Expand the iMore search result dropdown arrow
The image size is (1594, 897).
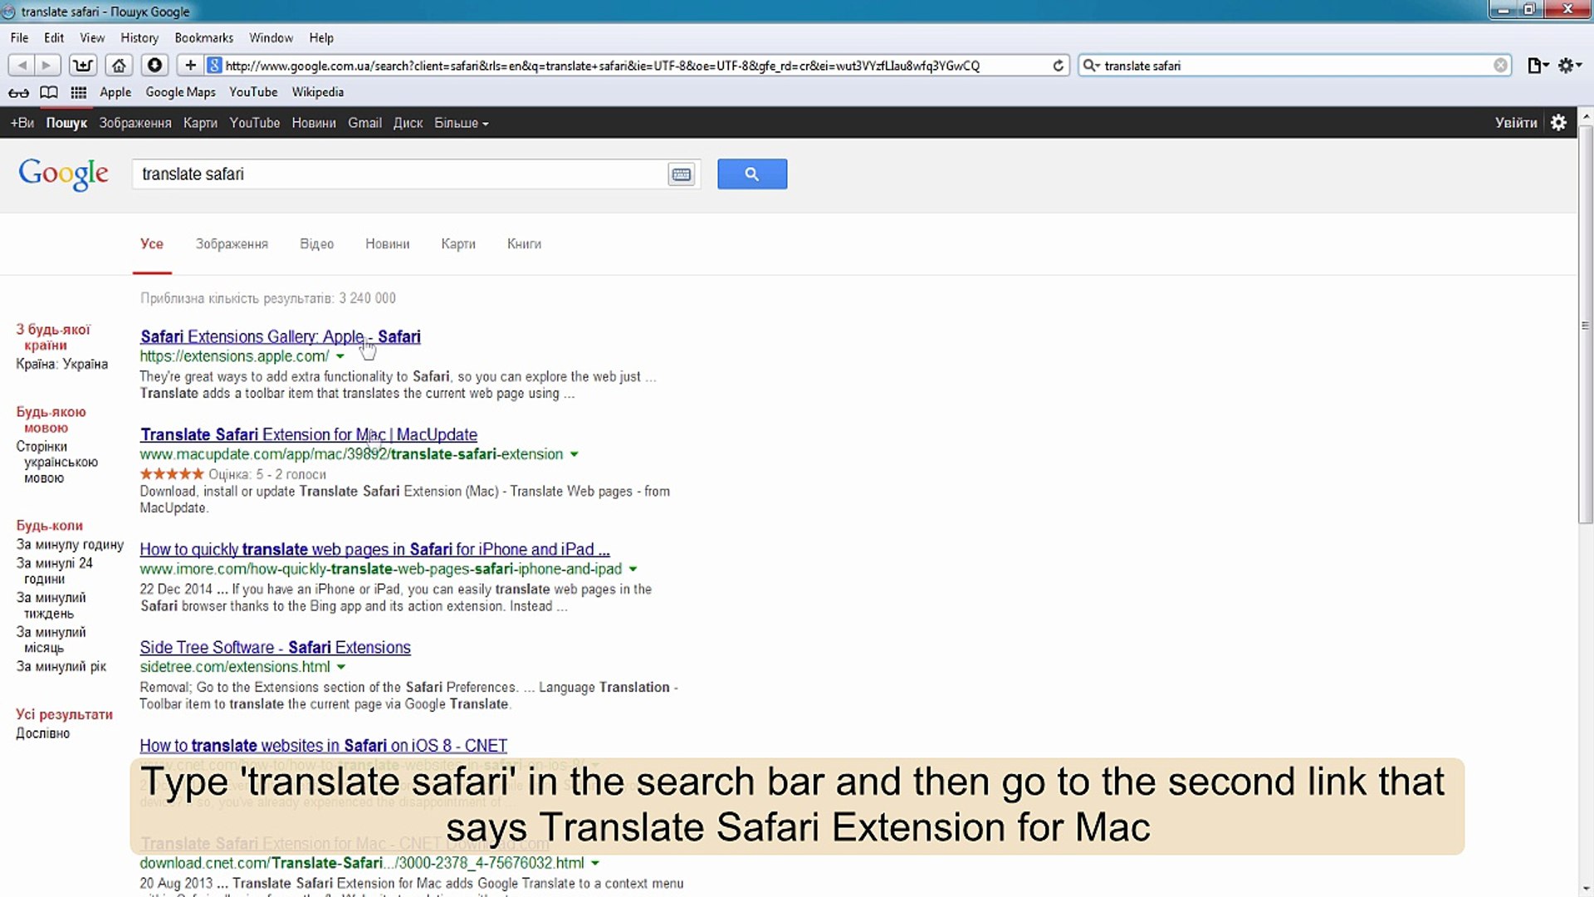pos(633,570)
